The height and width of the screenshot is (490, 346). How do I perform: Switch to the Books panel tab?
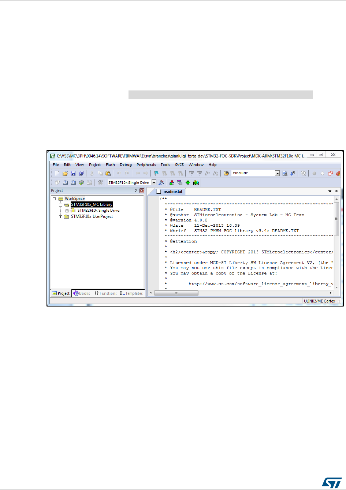point(82,293)
